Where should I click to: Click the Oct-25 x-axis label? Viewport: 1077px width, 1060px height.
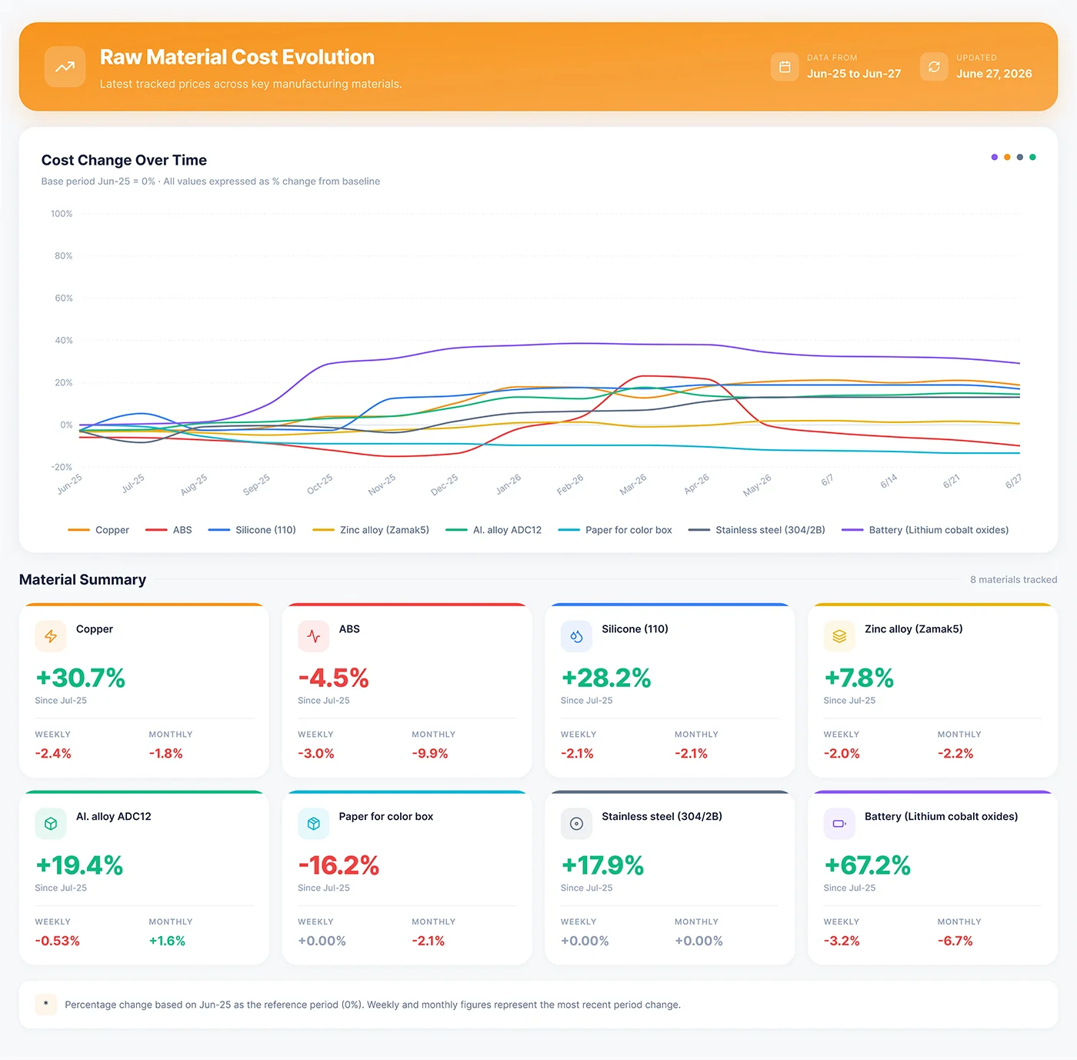point(320,484)
